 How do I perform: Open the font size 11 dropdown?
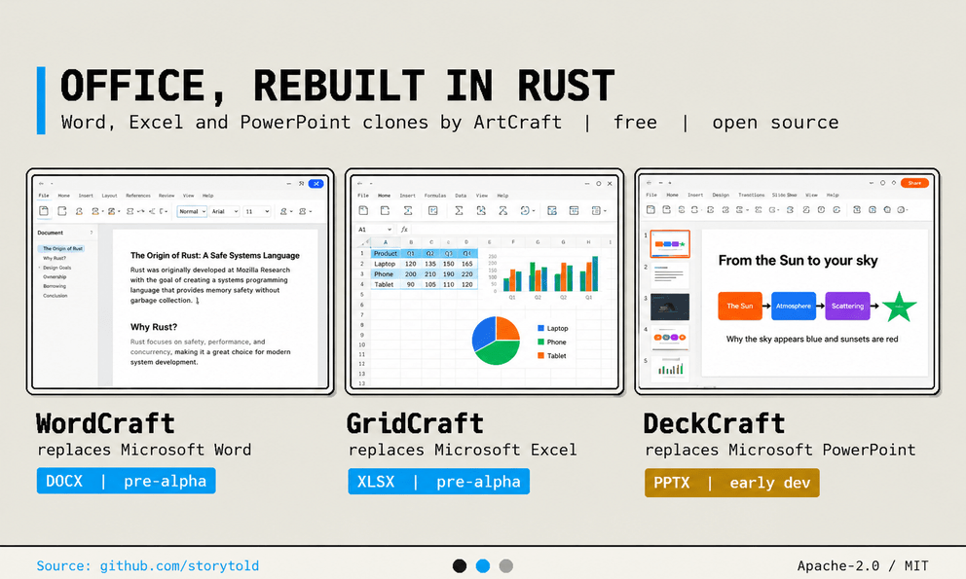click(x=257, y=211)
